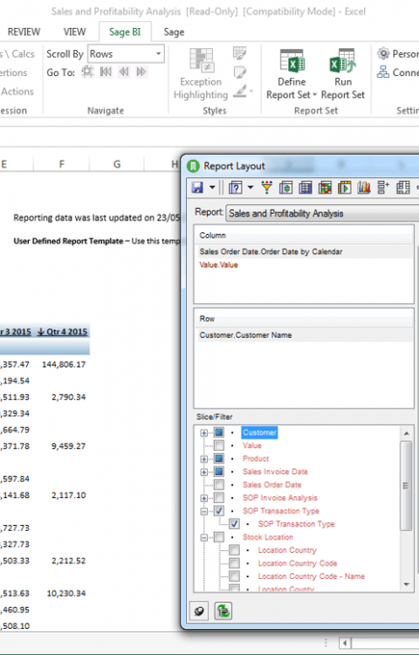Image resolution: width=419 pixels, height=655 pixels.
Task: Click the help question-mark toolbar icon
Action: point(236,188)
